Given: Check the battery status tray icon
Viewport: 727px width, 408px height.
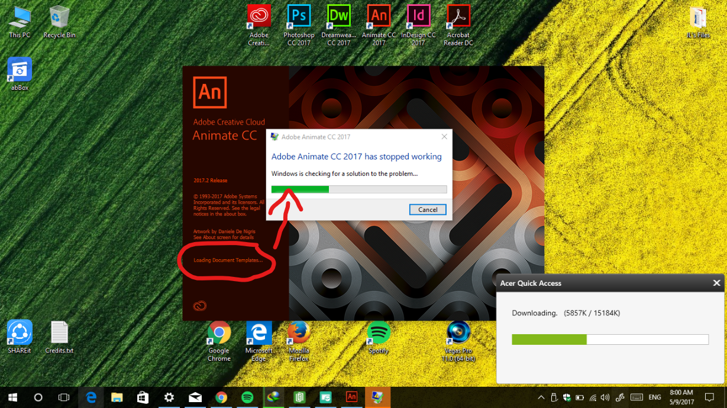Looking at the screenshot, I should pyautogui.click(x=580, y=397).
